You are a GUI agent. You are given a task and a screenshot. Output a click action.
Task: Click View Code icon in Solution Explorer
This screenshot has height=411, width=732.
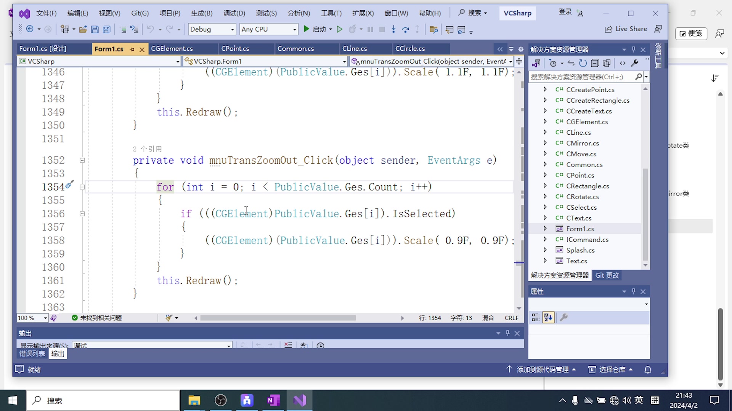point(623,63)
